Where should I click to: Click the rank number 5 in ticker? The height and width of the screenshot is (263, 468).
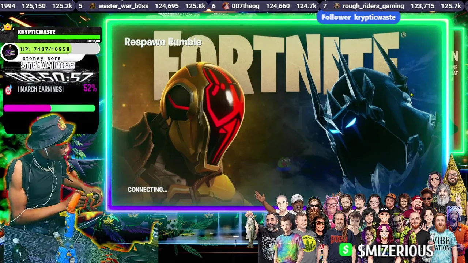(x=80, y=6)
